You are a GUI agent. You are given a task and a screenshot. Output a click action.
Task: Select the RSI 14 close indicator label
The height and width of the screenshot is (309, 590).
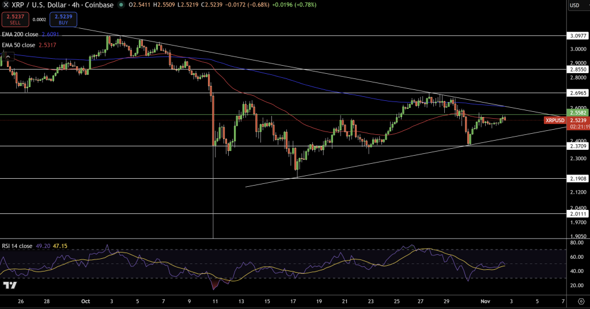17,246
